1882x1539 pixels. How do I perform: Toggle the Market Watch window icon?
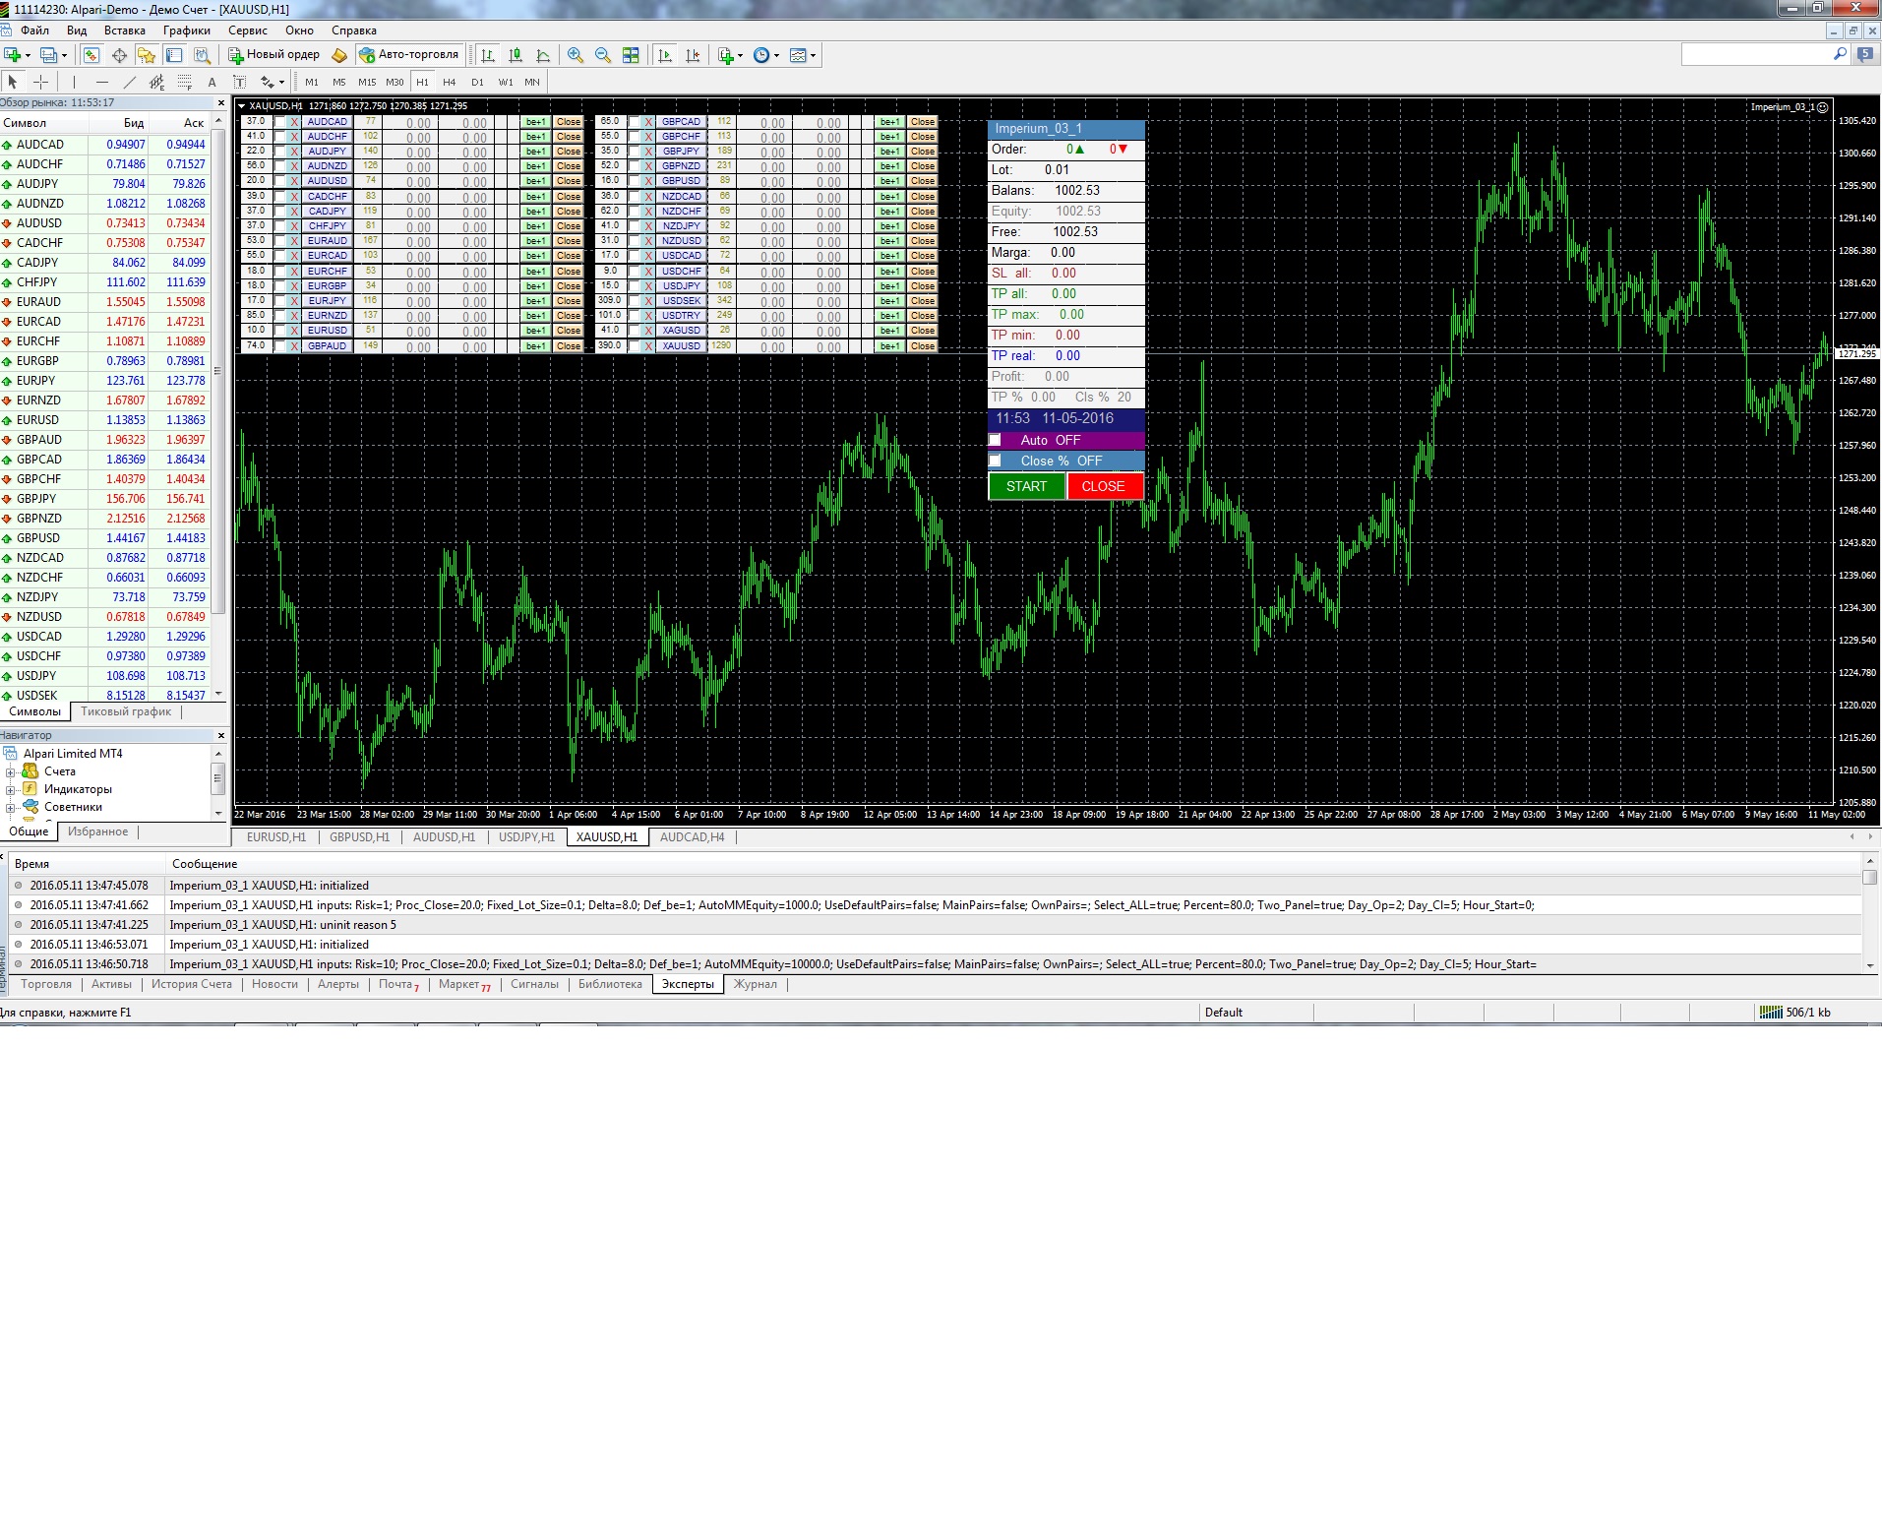pos(91,55)
